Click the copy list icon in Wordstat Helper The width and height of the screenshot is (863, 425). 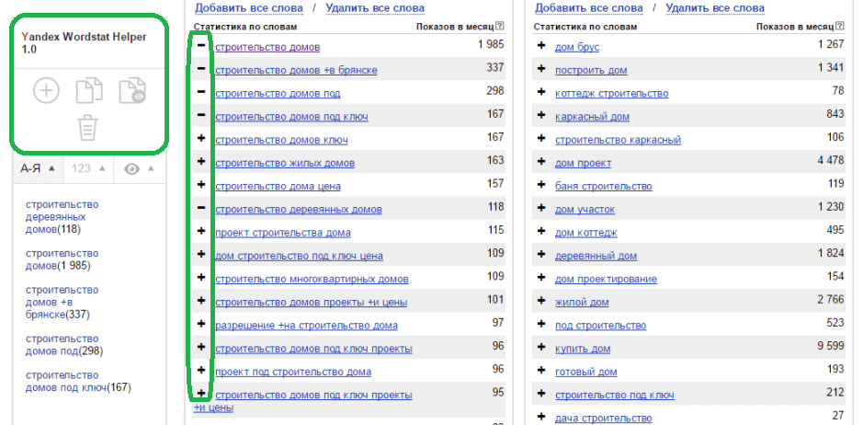[88, 90]
